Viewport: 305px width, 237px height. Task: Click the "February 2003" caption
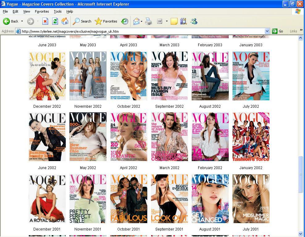[210, 45]
